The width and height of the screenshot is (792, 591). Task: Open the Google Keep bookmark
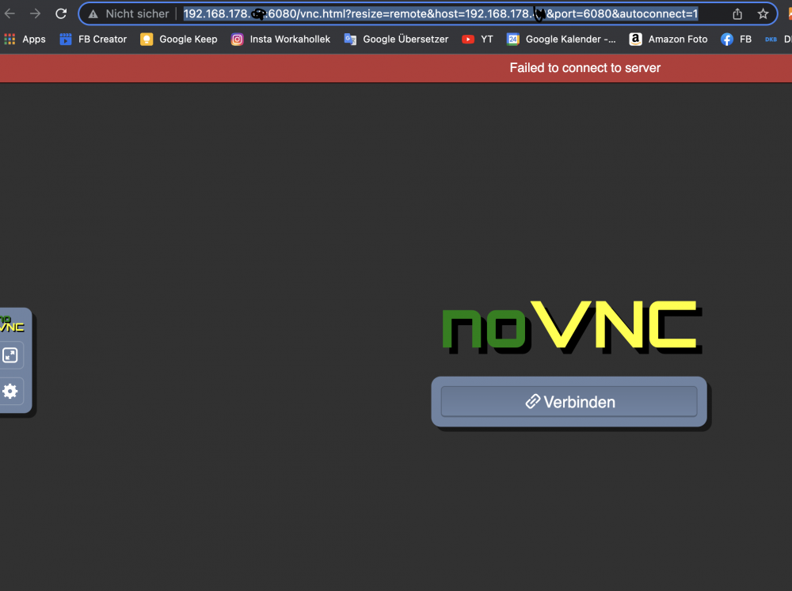179,39
